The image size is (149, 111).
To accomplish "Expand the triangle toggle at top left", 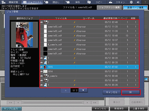I will 3,13.
